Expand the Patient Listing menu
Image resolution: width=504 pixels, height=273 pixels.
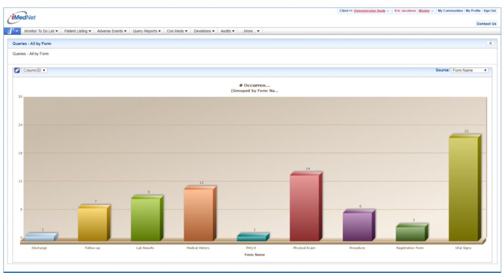(78, 31)
